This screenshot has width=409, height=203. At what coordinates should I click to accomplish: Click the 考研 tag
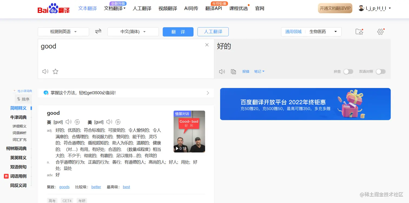[x=82, y=201]
